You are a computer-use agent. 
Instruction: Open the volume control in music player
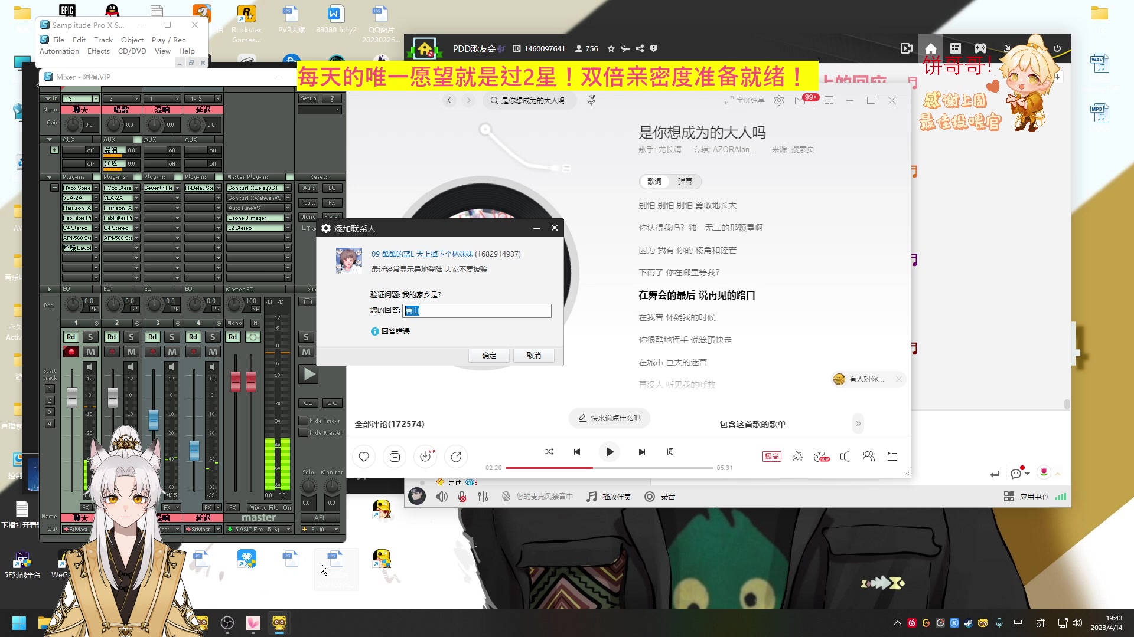click(845, 457)
